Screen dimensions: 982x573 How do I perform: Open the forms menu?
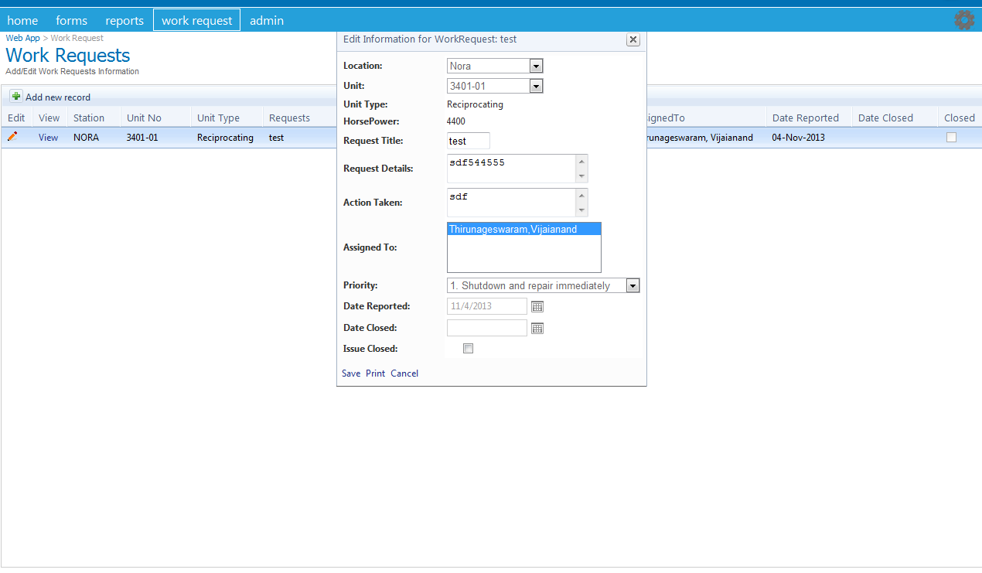72,20
